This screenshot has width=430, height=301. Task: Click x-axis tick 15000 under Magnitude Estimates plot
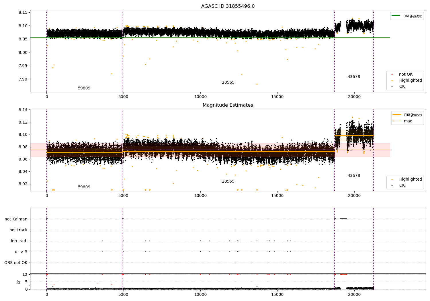click(x=277, y=196)
